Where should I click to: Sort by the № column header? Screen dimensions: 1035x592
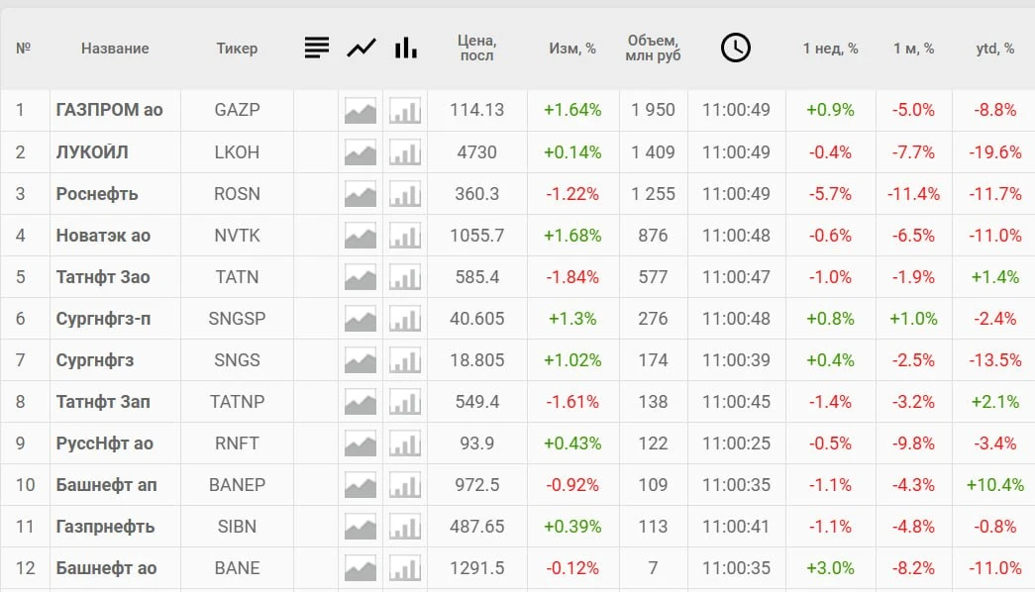[x=23, y=49]
